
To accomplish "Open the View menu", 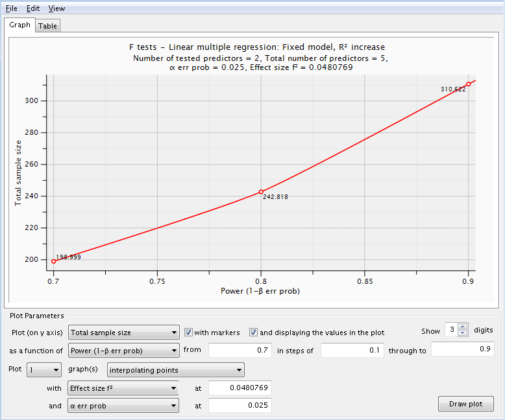I will (x=56, y=8).
